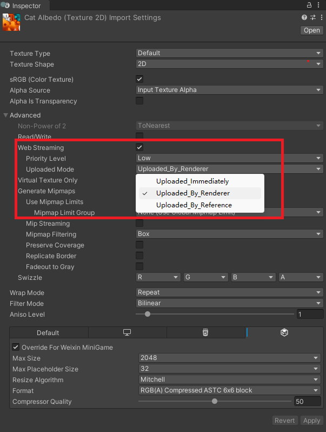Click the Inspector lock icon
The height and width of the screenshot is (432, 326).
309,5
